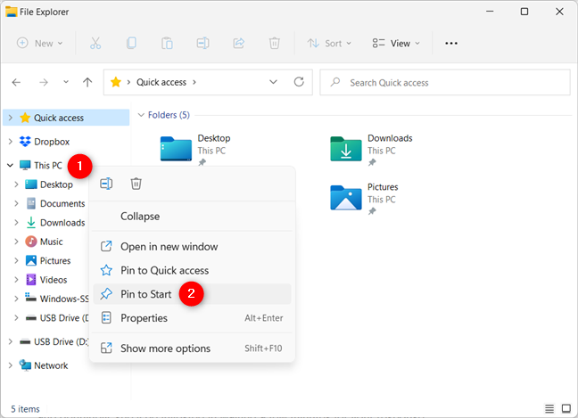Open recent locations dropdown chevron
Viewport: 578px width, 418px height.
[x=66, y=82]
